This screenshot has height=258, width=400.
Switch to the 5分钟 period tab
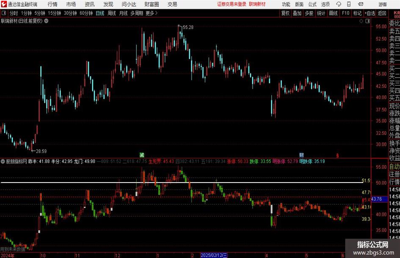[40, 13]
